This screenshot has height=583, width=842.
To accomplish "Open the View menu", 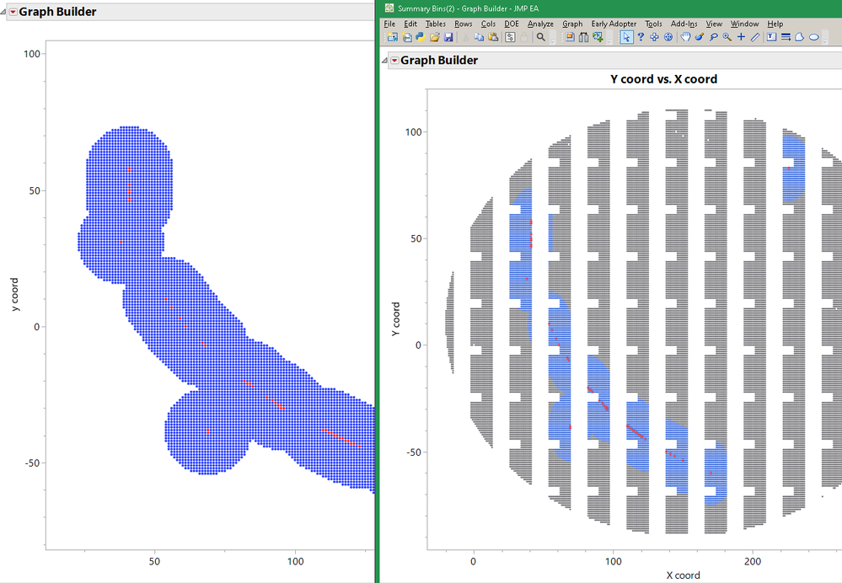I will [x=714, y=24].
